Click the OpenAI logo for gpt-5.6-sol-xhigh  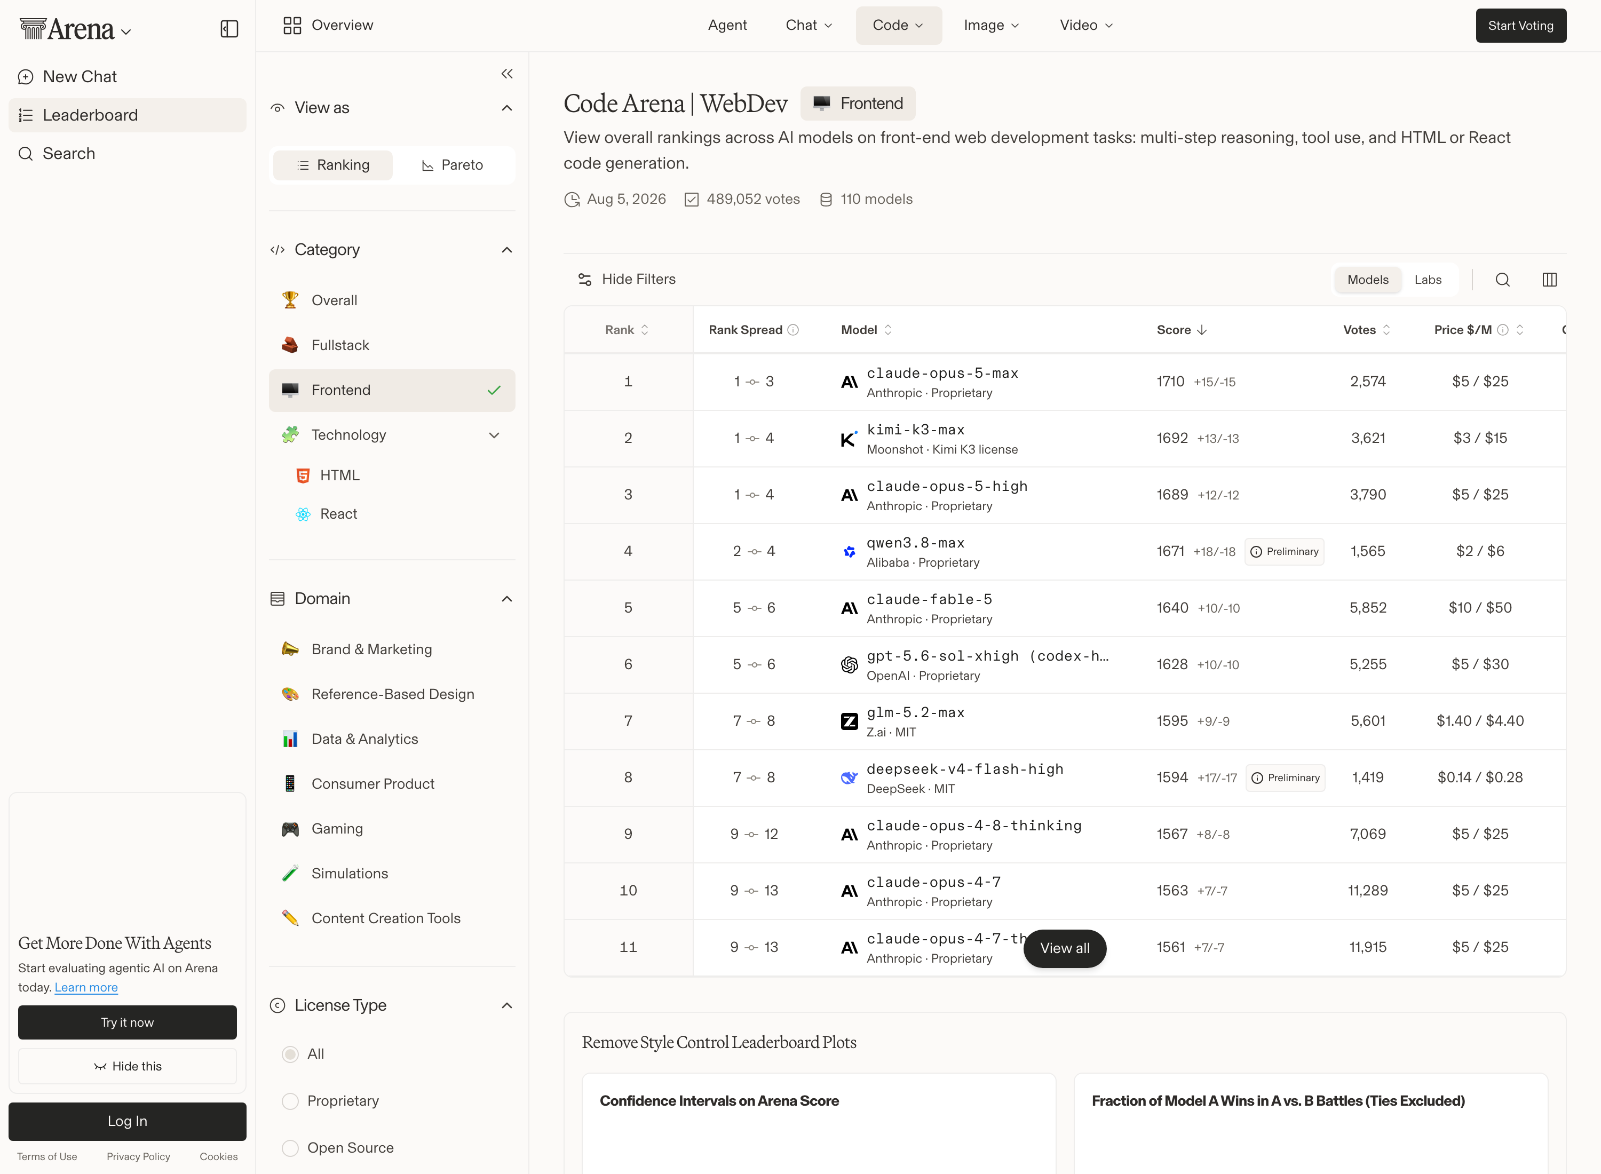849,664
